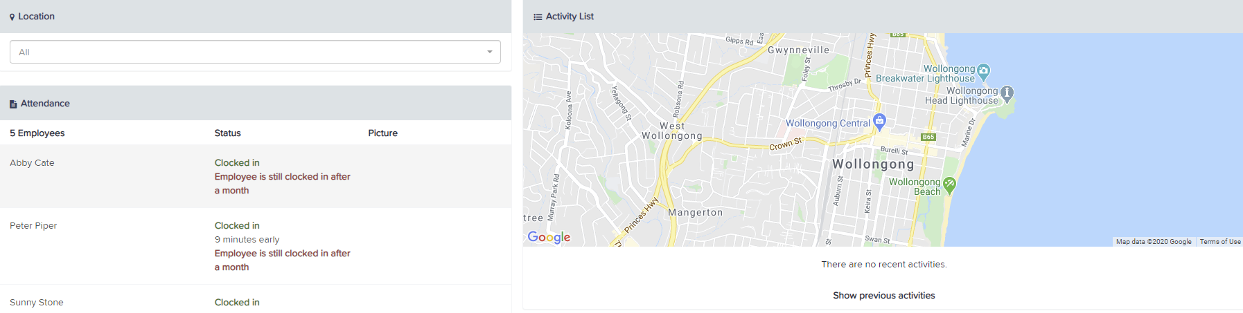Screen dimensions: 1243x313
Task: Click the Status column header
Action: (228, 133)
